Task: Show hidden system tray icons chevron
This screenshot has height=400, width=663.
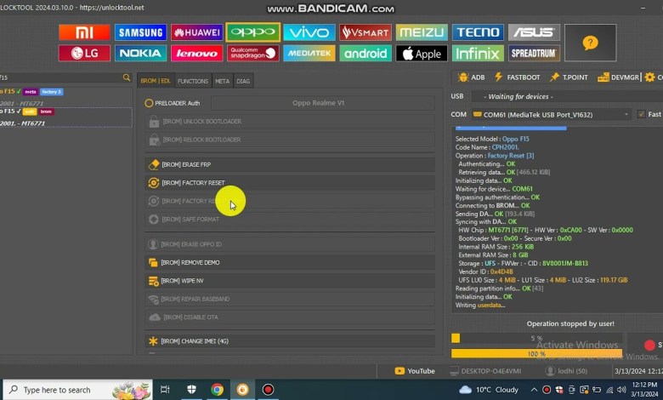Action: [534, 390]
